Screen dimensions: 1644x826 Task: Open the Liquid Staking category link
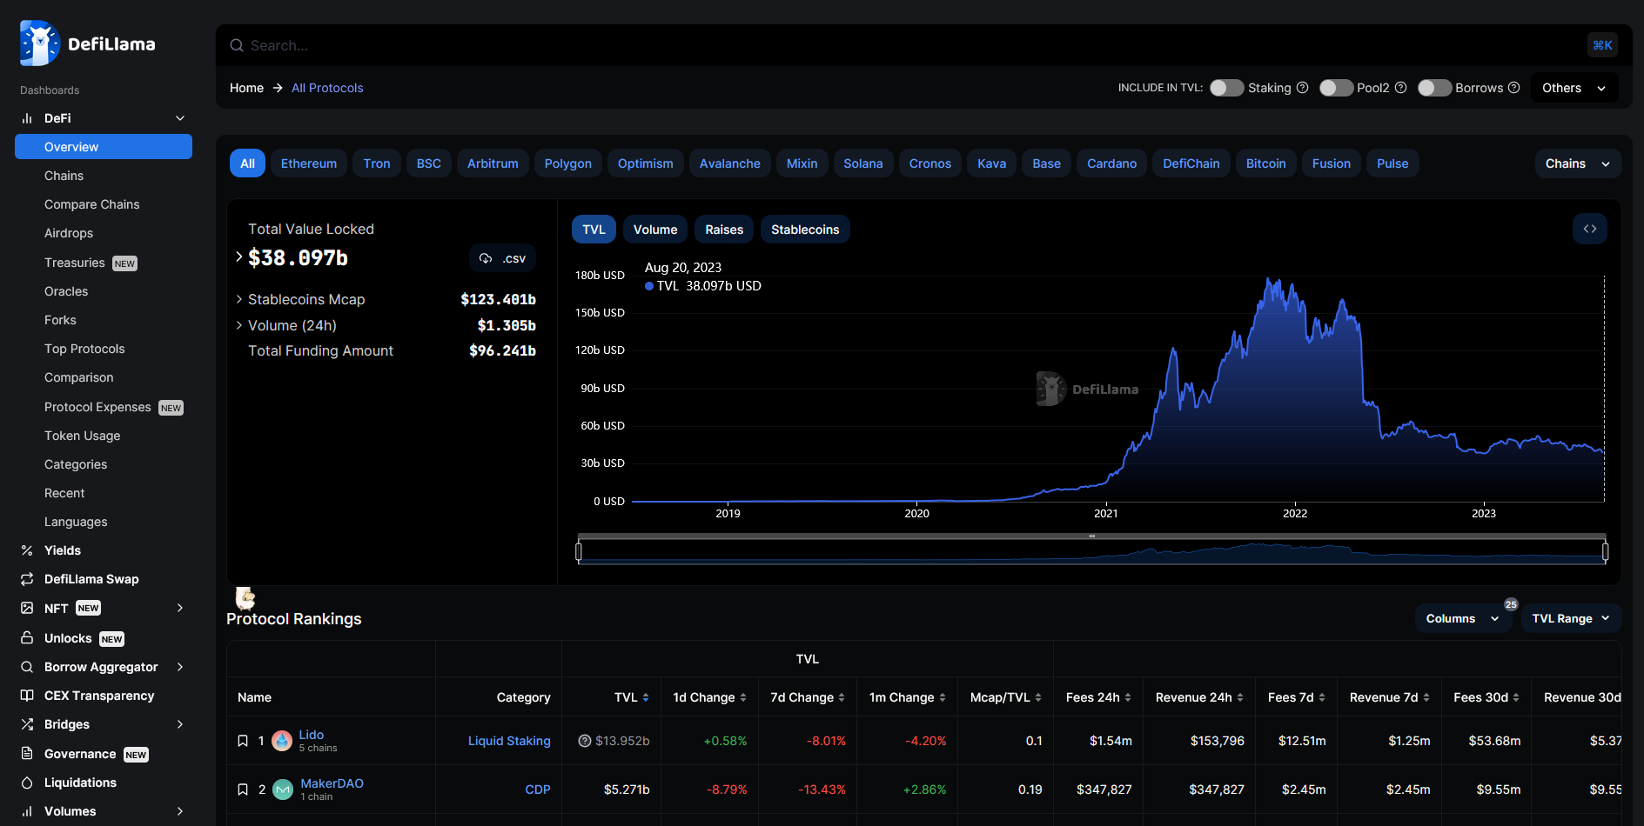click(x=509, y=741)
